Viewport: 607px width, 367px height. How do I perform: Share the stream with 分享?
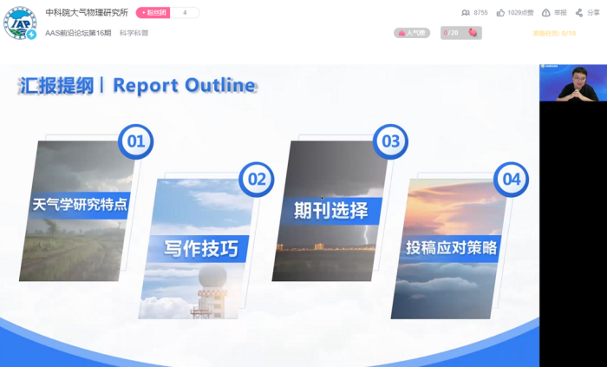pyautogui.click(x=587, y=13)
